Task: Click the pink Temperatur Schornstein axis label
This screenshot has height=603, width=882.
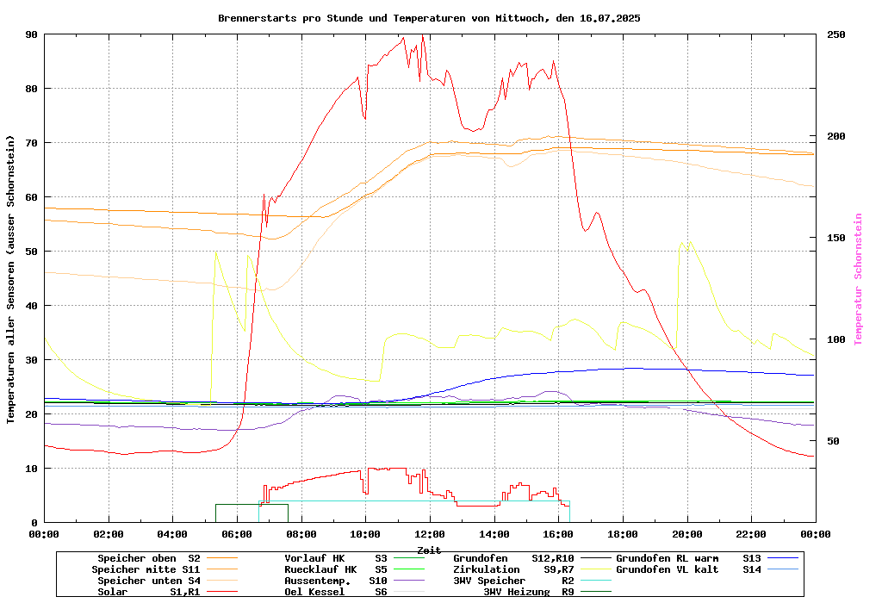Action: click(x=858, y=279)
